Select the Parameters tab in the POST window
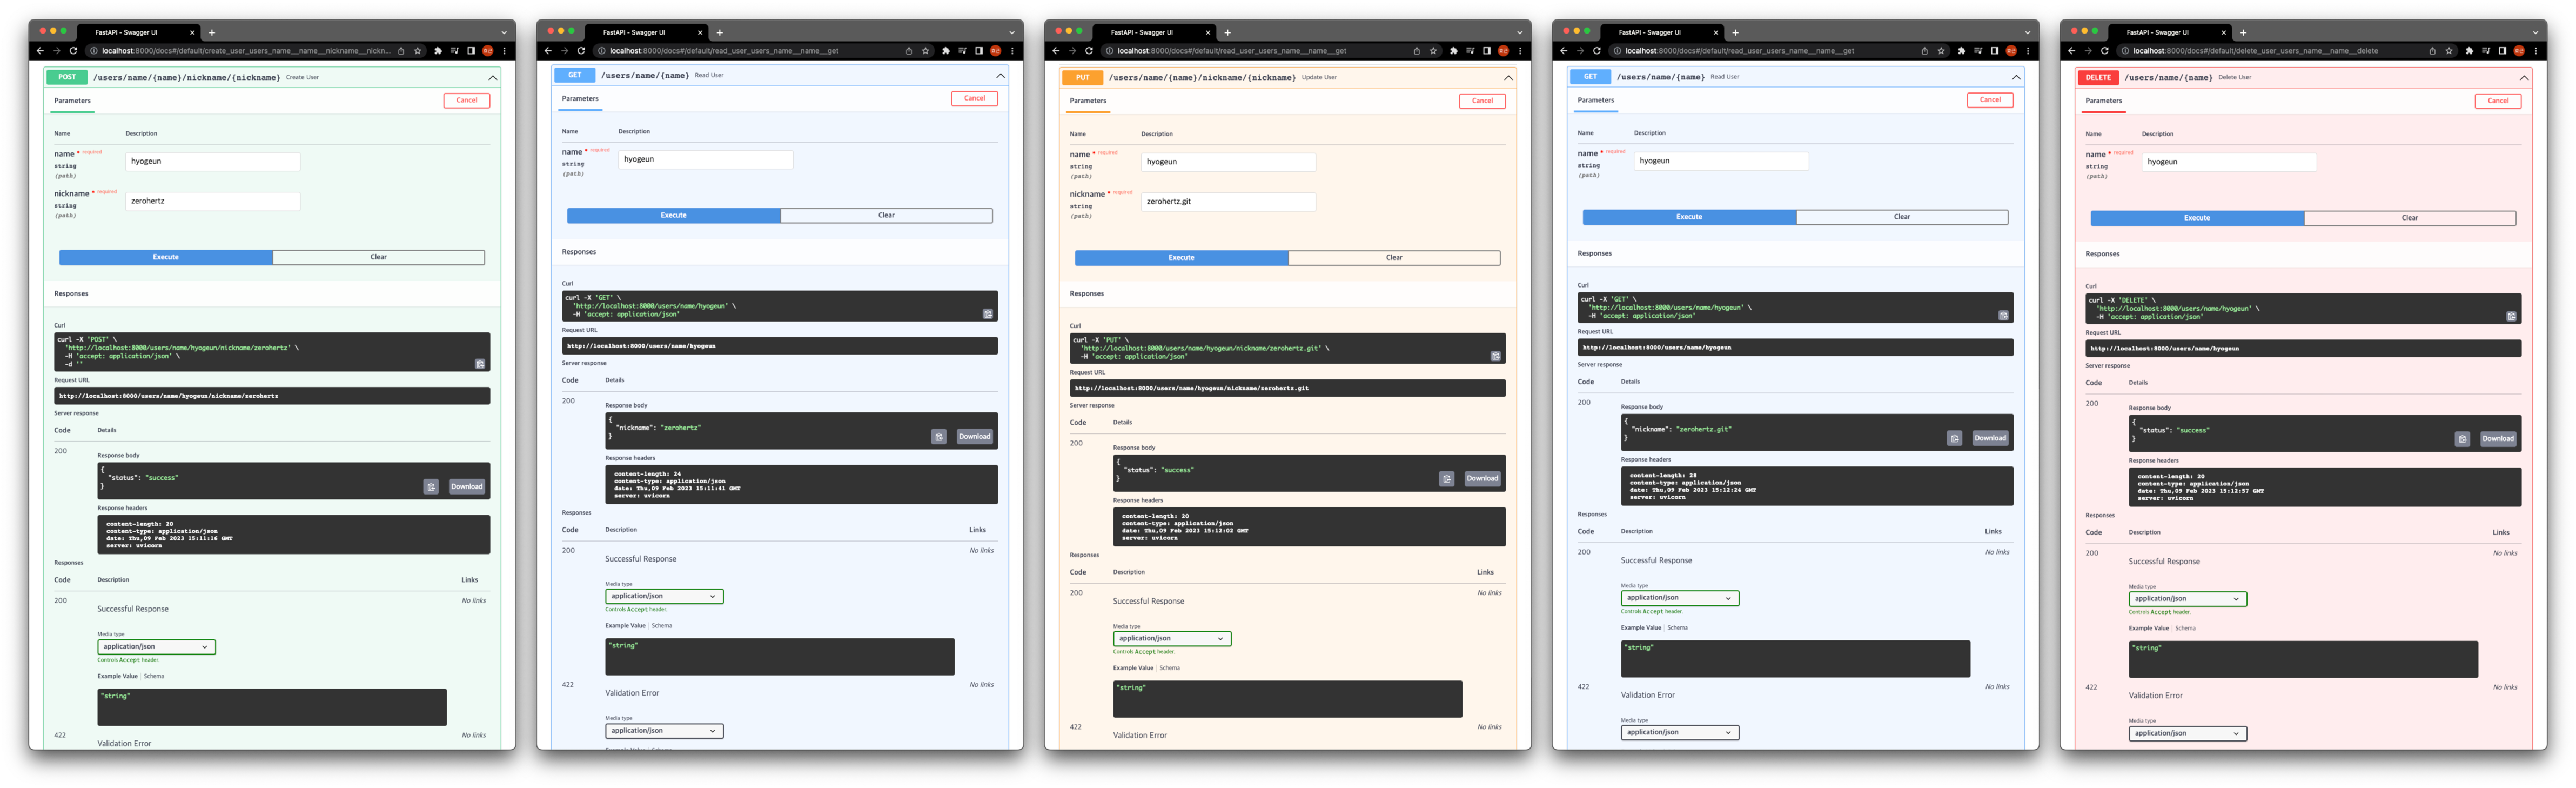 (x=72, y=101)
